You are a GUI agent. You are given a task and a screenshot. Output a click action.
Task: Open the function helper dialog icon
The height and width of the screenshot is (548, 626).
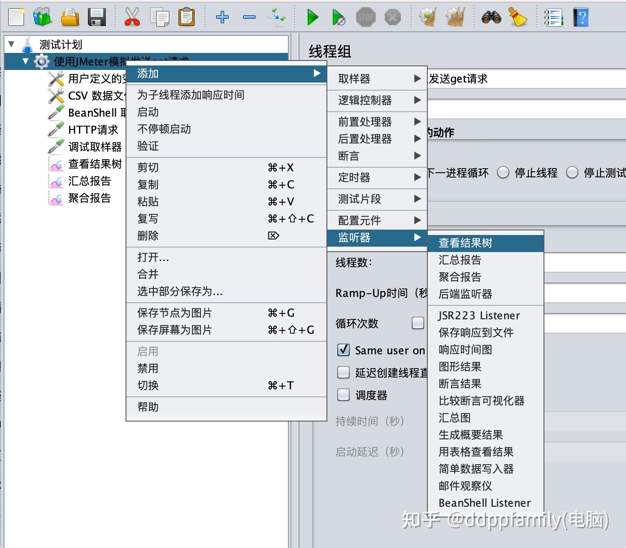click(x=554, y=17)
